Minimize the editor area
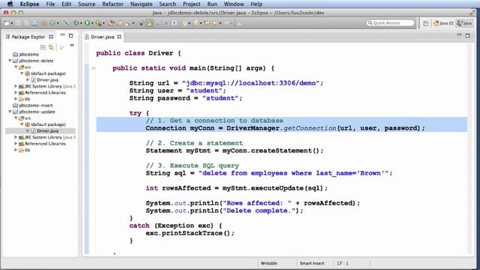The image size is (480, 270). tap(459, 35)
